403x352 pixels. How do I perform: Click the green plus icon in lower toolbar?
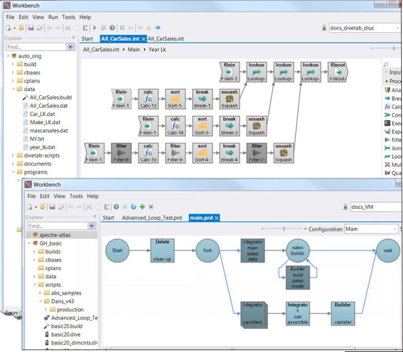(142, 207)
